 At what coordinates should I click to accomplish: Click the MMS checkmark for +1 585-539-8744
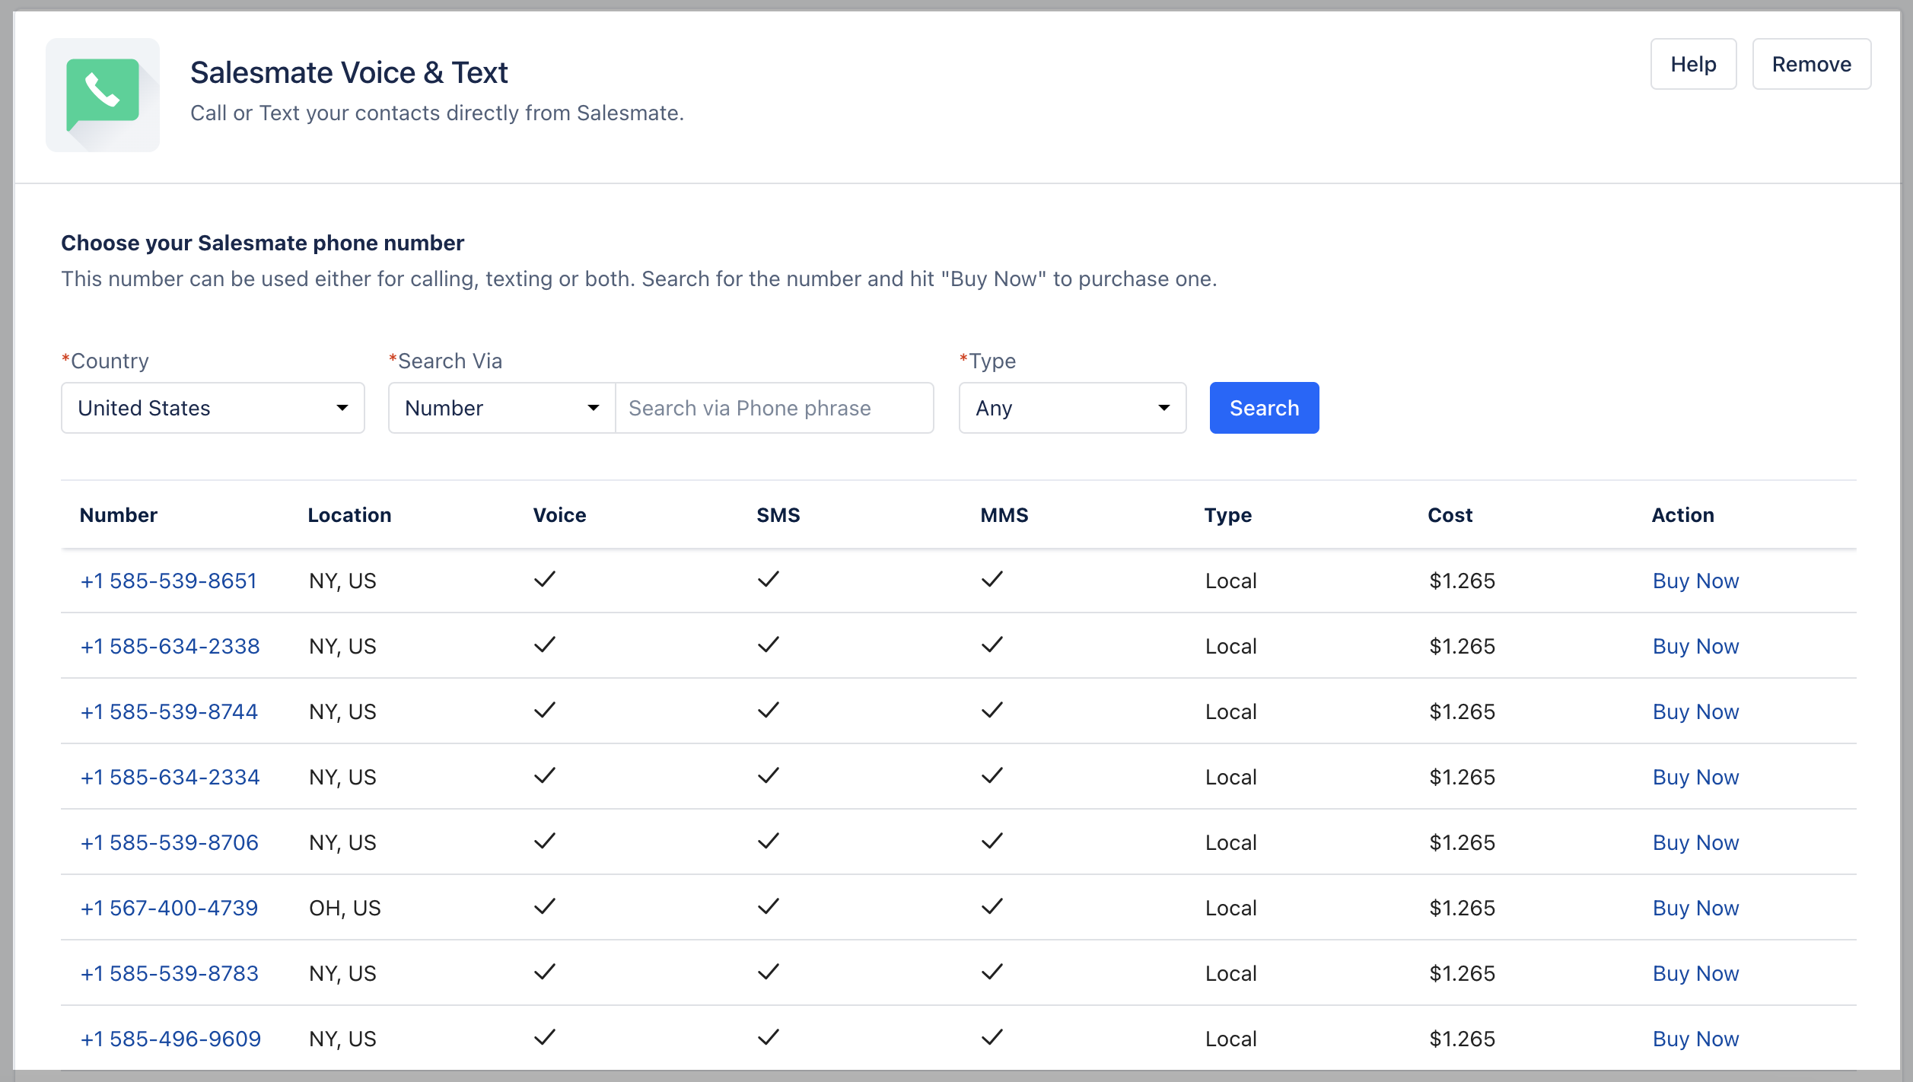[992, 711]
